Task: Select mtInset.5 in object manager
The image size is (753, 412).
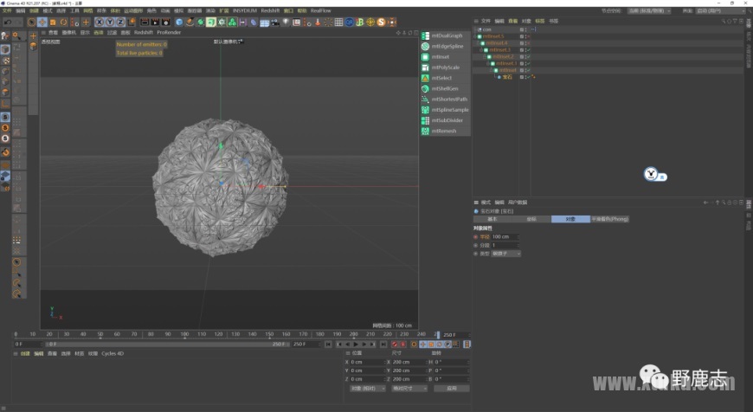Action: point(493,36)
